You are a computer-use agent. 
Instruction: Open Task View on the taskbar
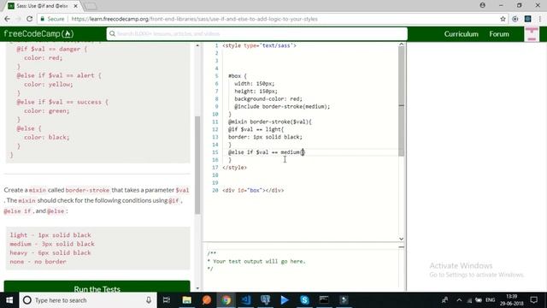tap(167, 300)
